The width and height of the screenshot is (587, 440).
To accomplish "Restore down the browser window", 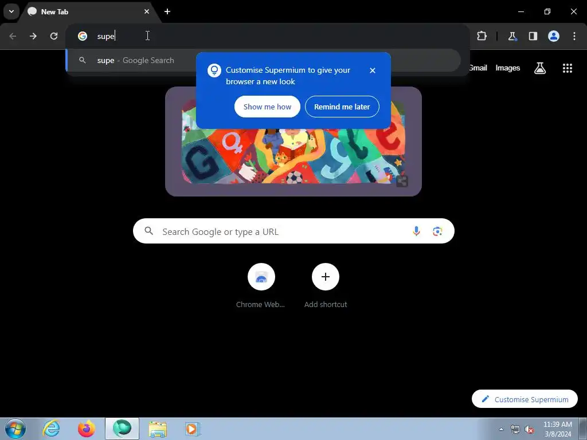I will [547, 11].
